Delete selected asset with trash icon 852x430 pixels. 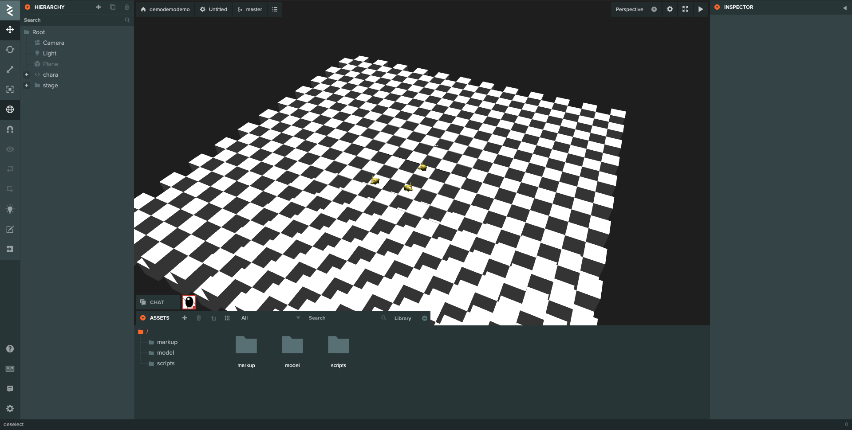click(x=199, y=318)
